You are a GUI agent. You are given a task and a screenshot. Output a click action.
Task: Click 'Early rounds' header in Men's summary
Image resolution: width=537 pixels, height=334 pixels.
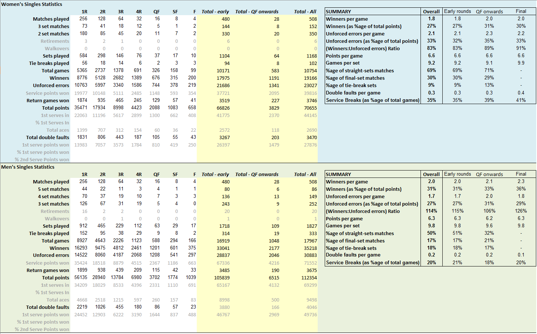pyautogui.click(x=457, y=174)
